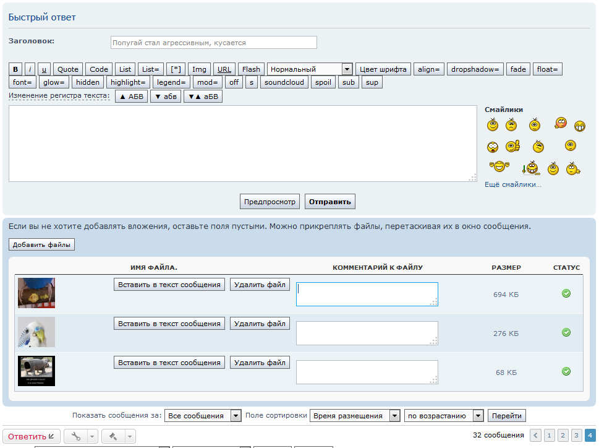Screen dimensions: 599x448
Task: Toggle underline text formatting button
Action: pos(44,69)
